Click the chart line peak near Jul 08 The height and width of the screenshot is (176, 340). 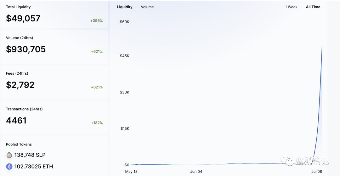[321, 47]
